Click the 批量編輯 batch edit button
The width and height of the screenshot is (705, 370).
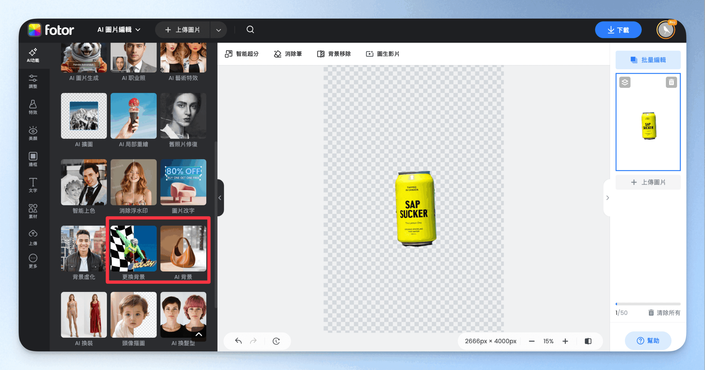click(648, 60)
